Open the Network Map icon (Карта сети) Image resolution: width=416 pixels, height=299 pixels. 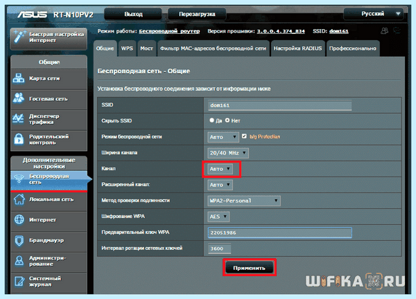coord(19,78)
